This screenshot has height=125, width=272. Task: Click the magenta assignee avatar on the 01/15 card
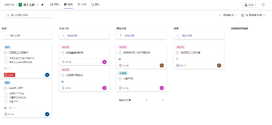pos(104,88)
